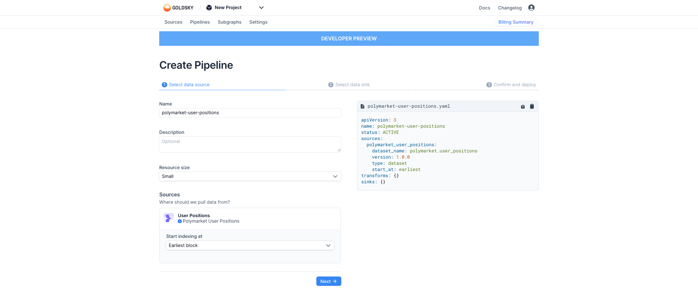The height and width of the screenshot is (299, 698).
Task: Click the Next button
Action: coord(329,281)
